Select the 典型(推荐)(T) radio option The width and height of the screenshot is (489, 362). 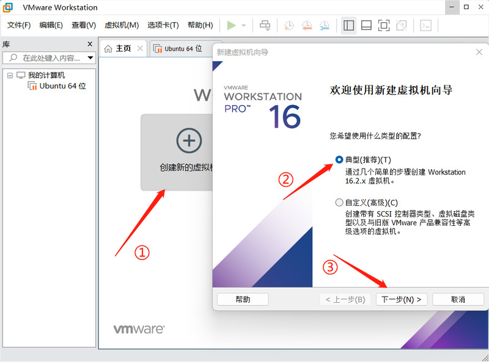(x=339, y=159)
